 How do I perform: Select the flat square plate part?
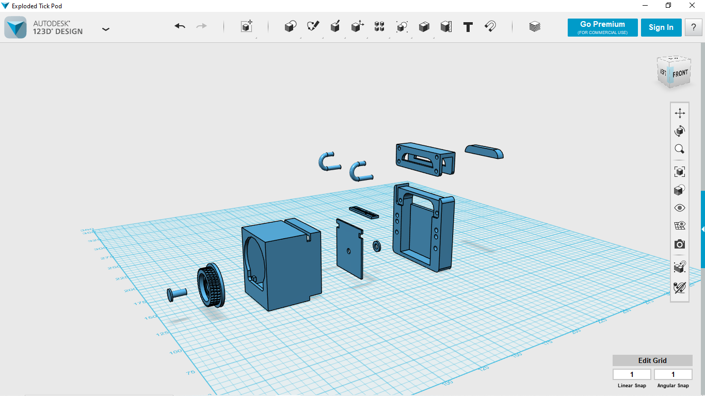(349, 249)
